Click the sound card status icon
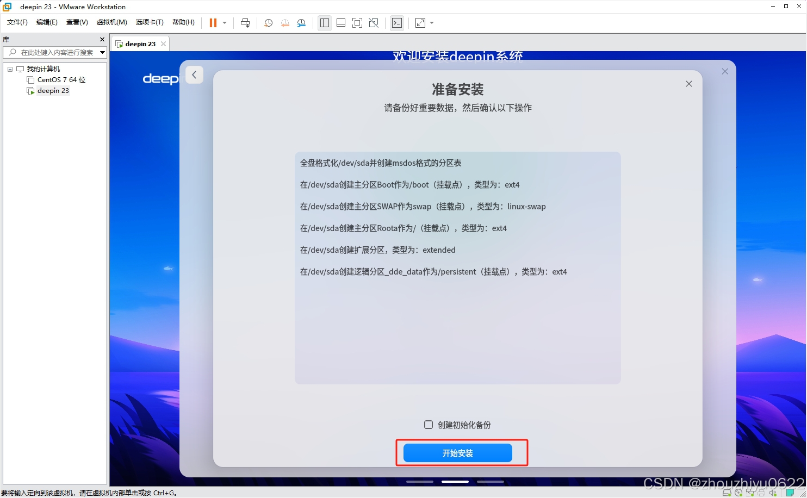The image size is (807, 498). (773, 493)
